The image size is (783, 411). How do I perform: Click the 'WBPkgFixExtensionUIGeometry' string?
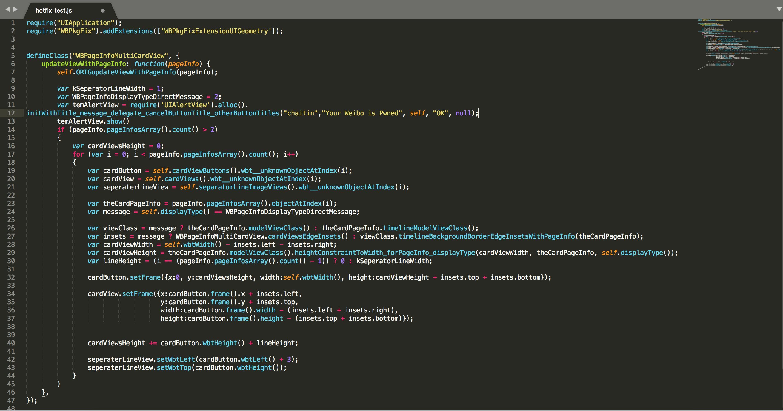(x=216, y=31)
